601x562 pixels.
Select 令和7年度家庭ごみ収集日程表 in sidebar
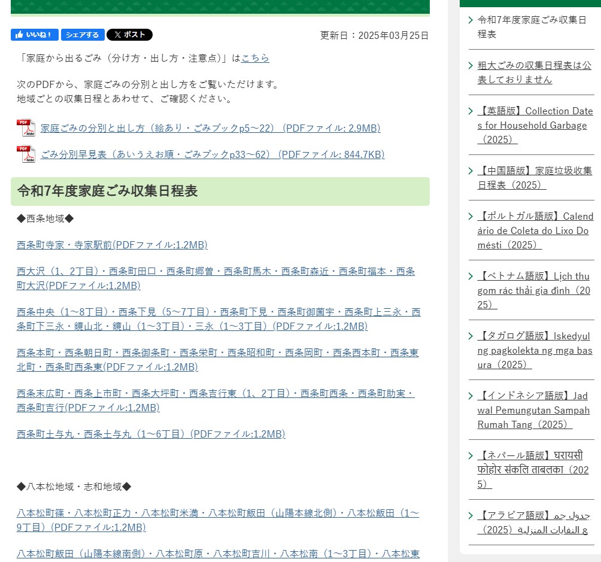tap(530, 27)
